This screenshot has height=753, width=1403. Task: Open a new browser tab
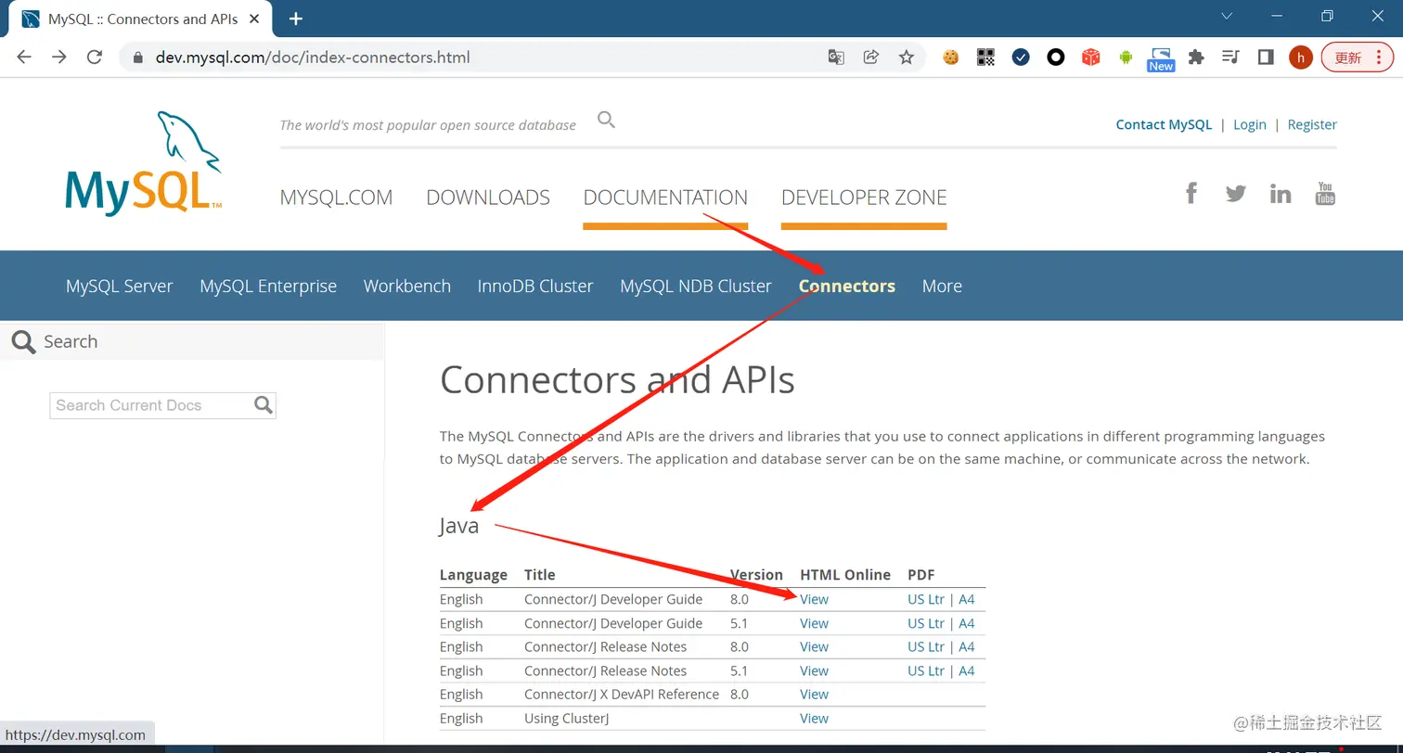click(296, 19)
